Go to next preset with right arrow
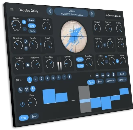Screen dimensions: 133x130 92,14
